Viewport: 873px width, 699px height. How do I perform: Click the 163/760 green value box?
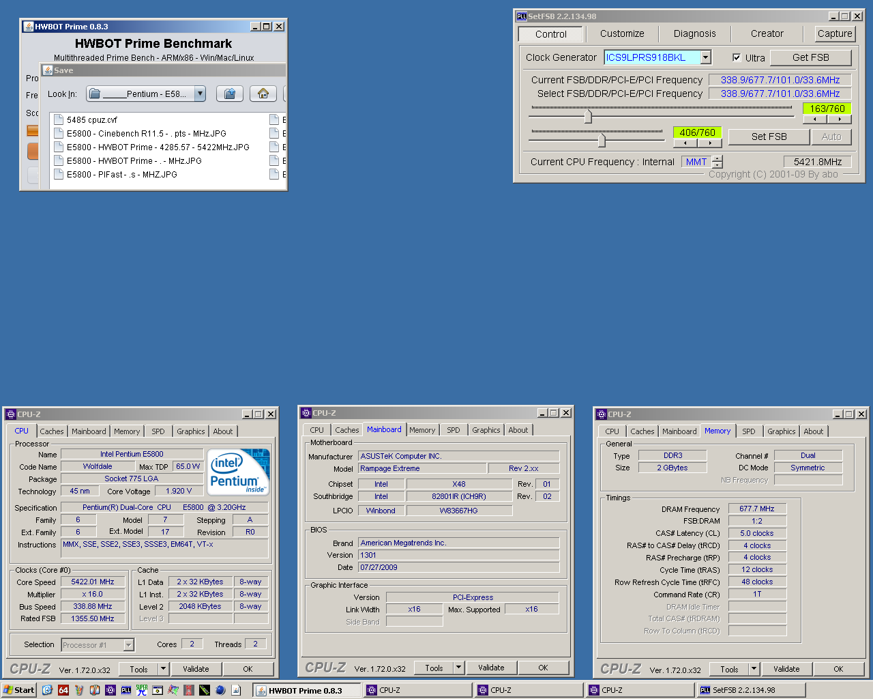click(827, 109)
